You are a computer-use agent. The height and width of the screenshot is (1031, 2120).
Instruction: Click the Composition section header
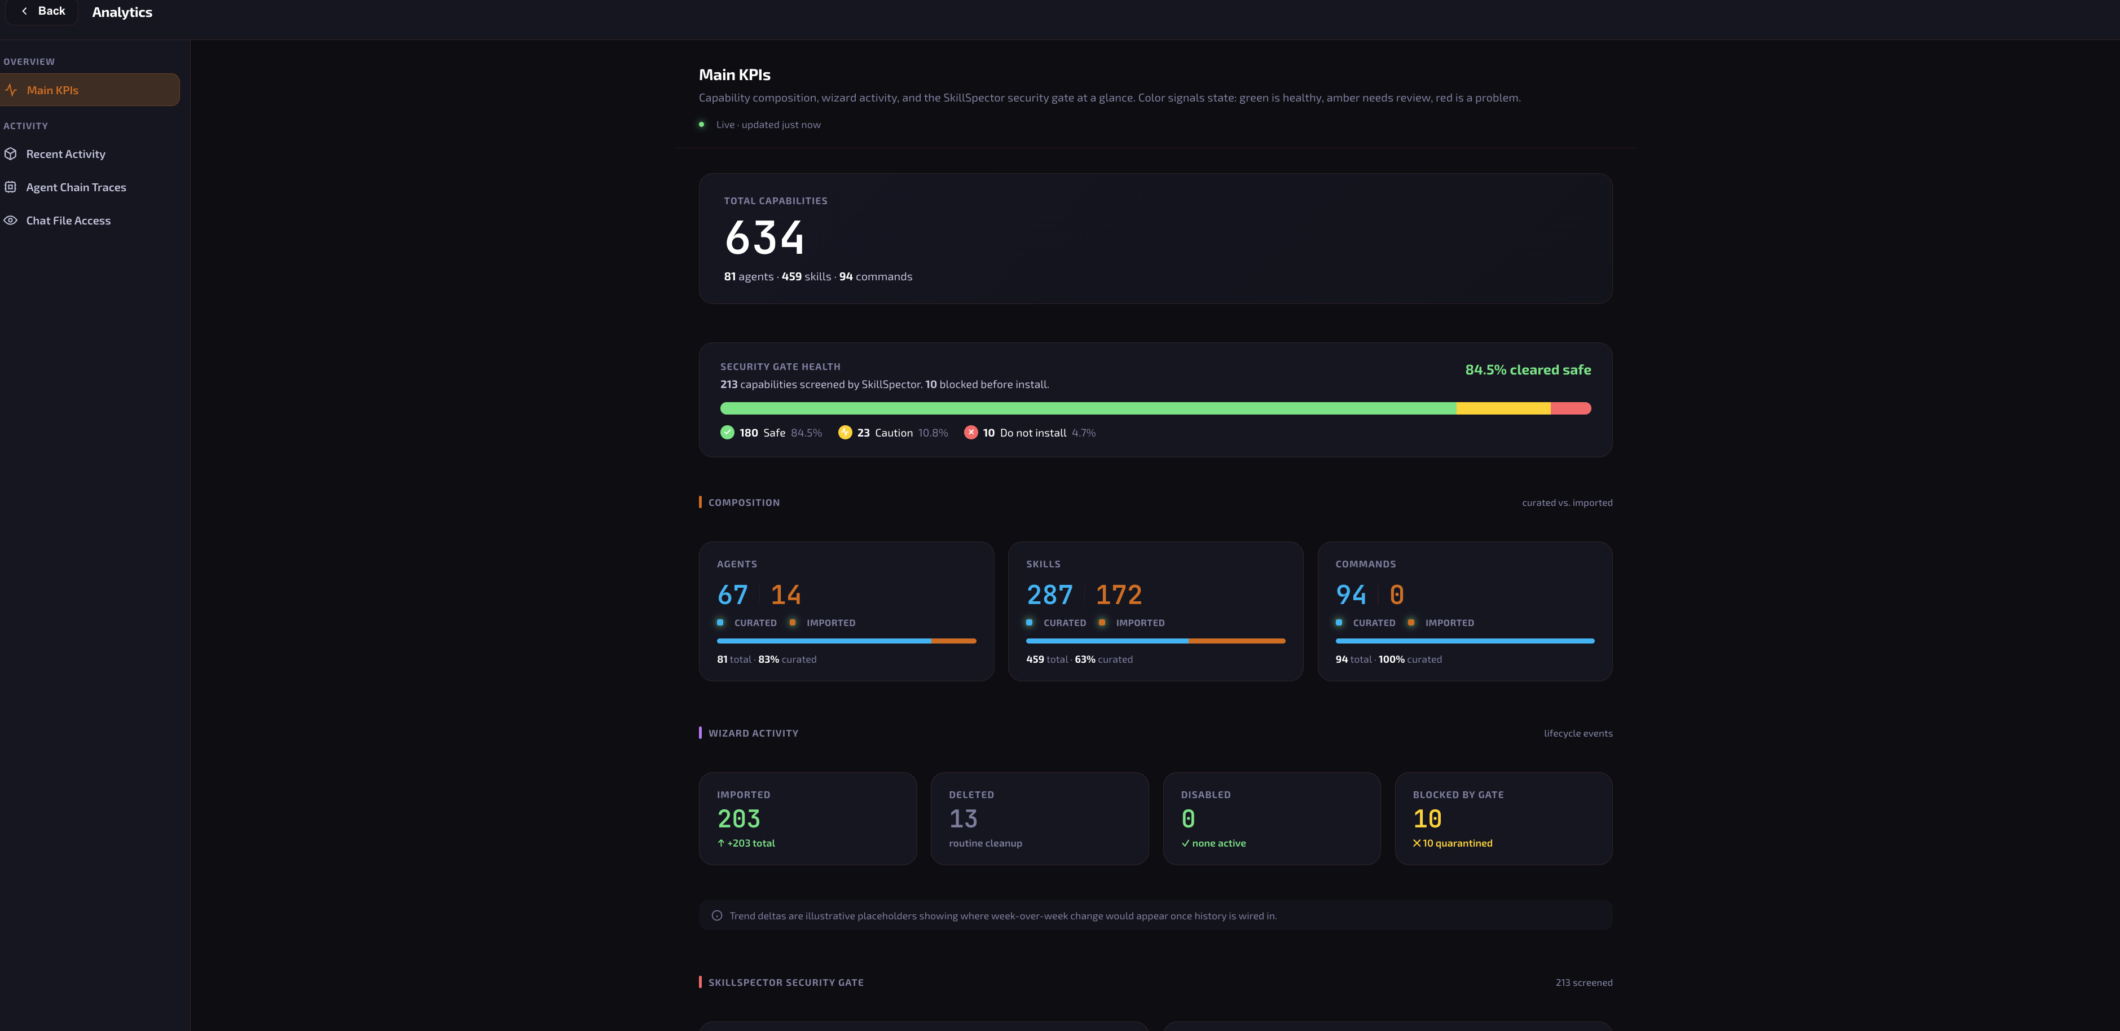tap(744, 503)
